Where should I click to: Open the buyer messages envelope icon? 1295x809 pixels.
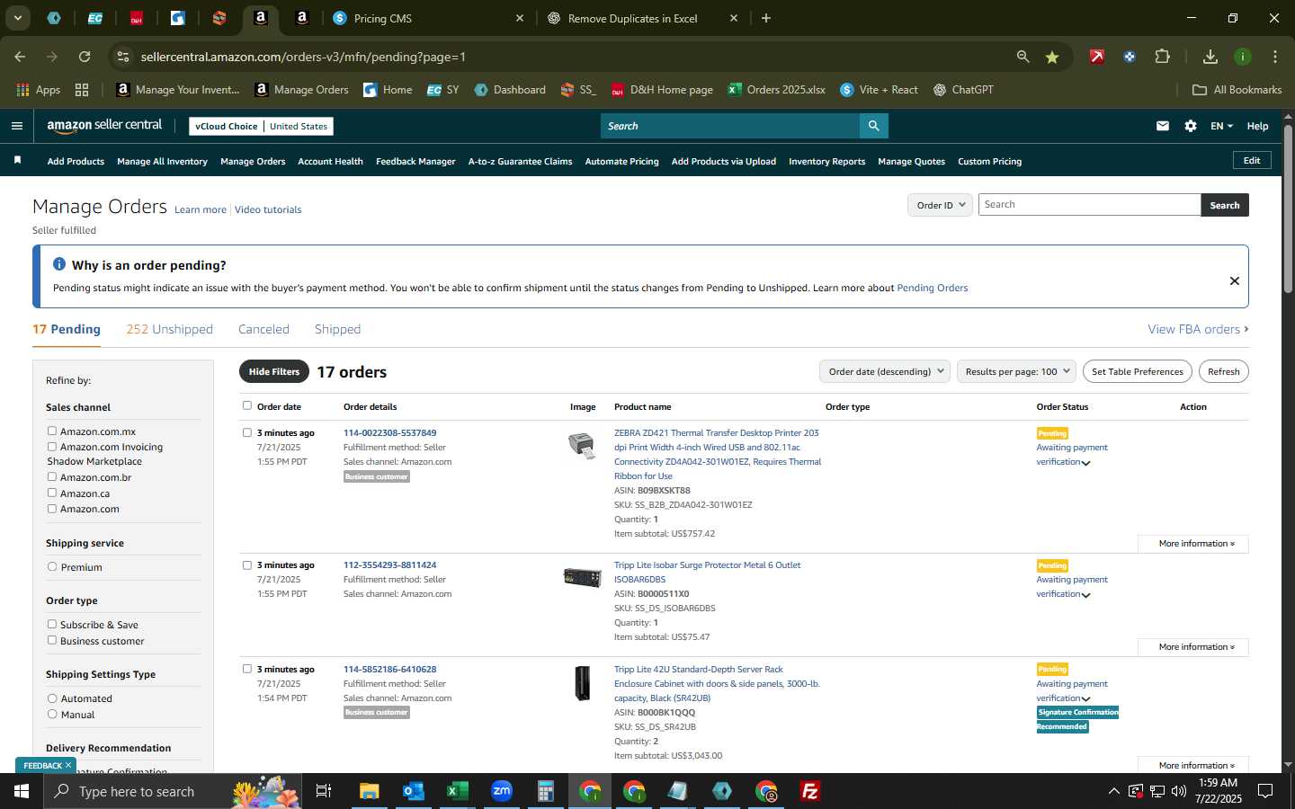[1163, 126]
